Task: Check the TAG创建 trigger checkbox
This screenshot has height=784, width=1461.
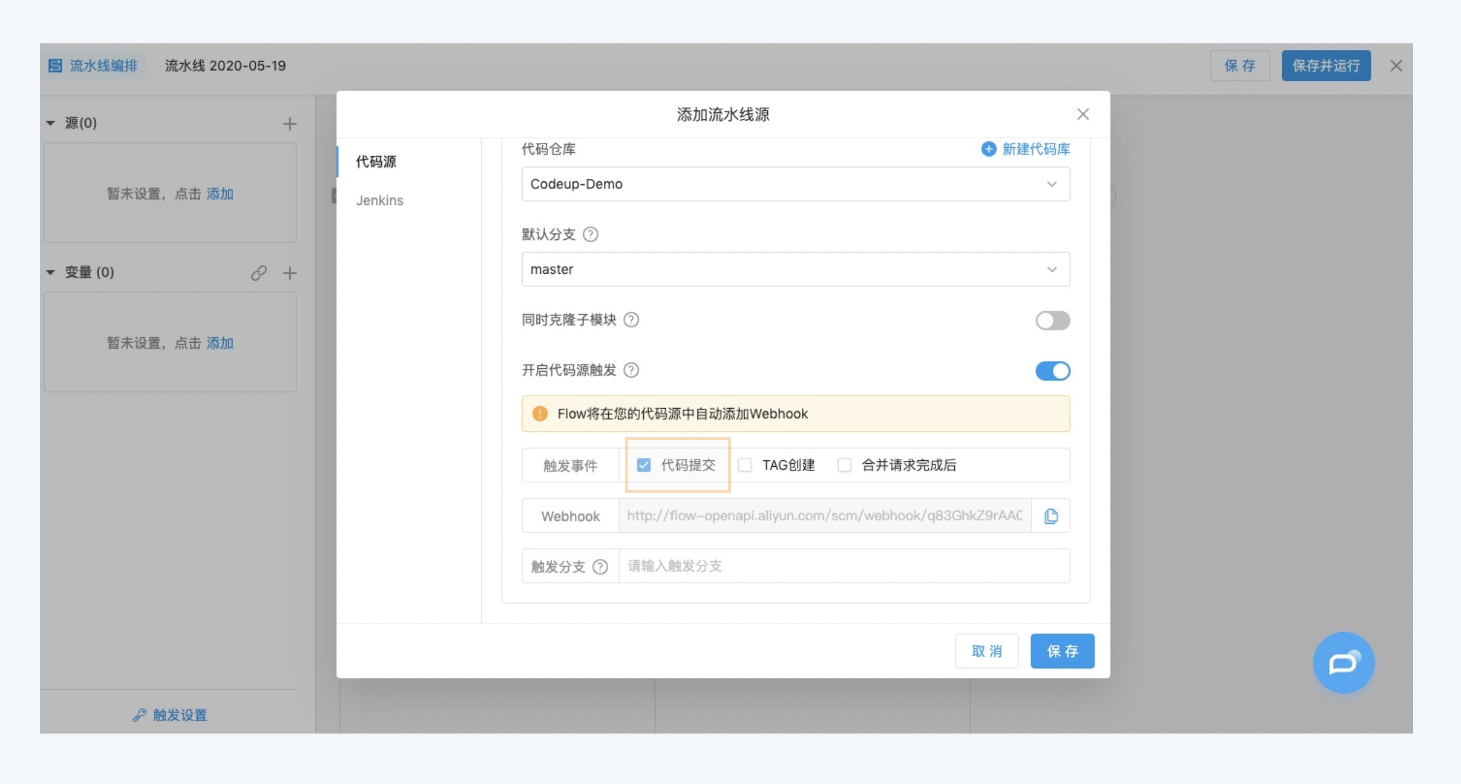Action: (x=744, y=465)
